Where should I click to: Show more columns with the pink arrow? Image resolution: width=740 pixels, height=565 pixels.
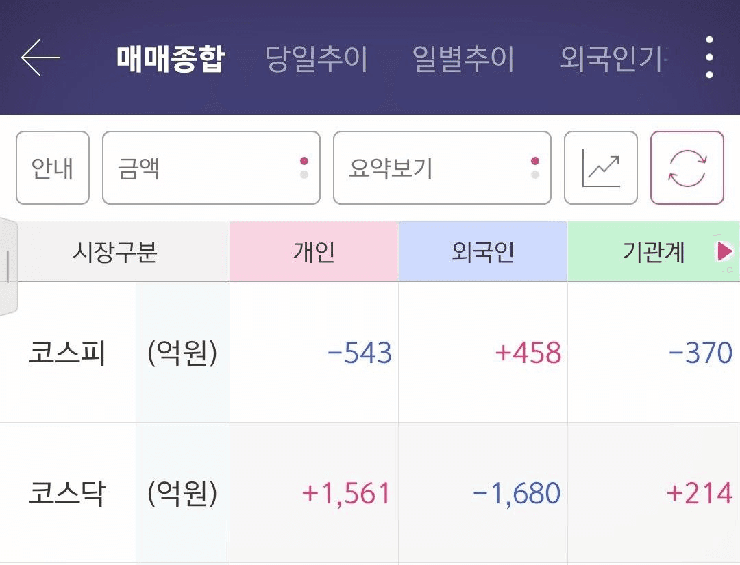[x=724, y=251]
